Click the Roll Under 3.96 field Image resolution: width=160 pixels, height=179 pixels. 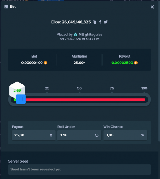click(x=79, y=135)
